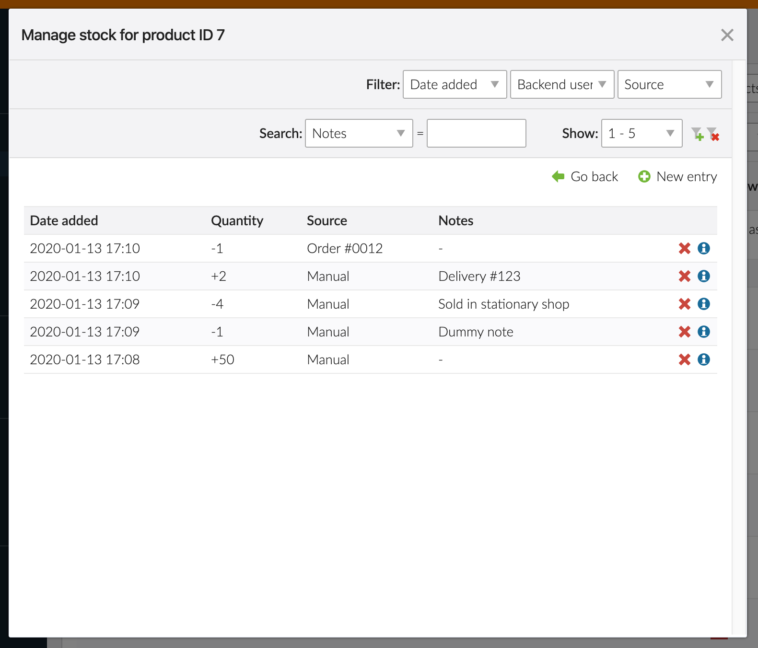Expand the Source filter dropdown
758x648 pixels.
coord(669,84)
